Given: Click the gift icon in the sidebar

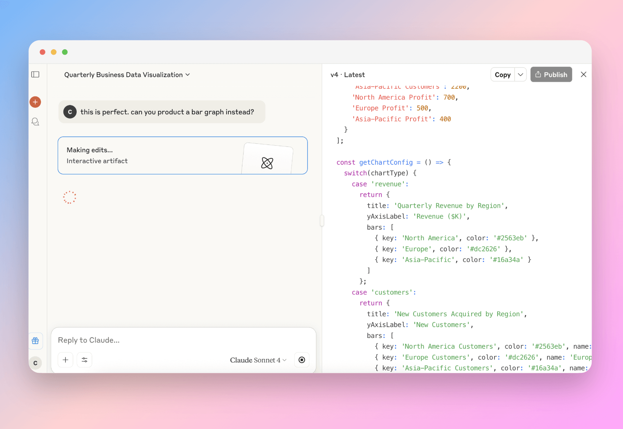Looking at the screenshot, I should tap(35, 341).
